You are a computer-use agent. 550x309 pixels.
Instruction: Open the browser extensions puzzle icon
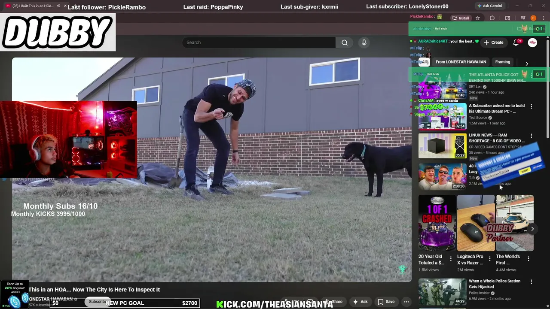coord(492,18)
